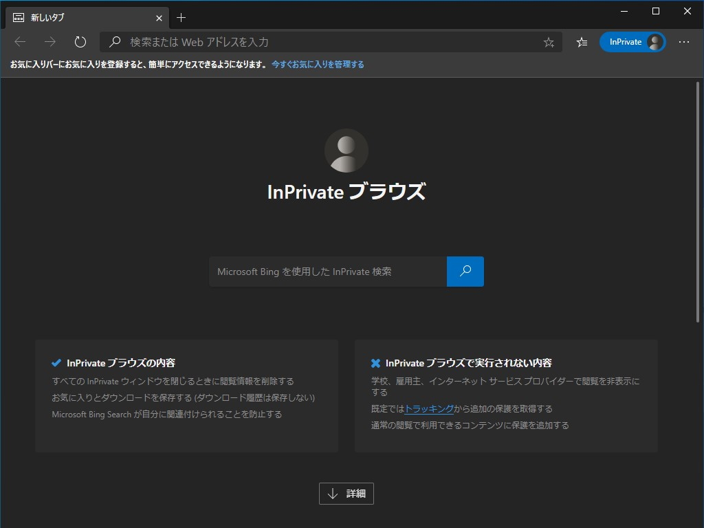
Task: Open 今すぐお気に入りを管理する link
Action: [318, 63]
